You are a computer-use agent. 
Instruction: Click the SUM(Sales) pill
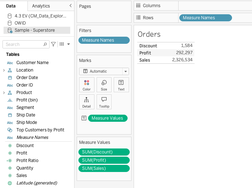click(104, 168)
